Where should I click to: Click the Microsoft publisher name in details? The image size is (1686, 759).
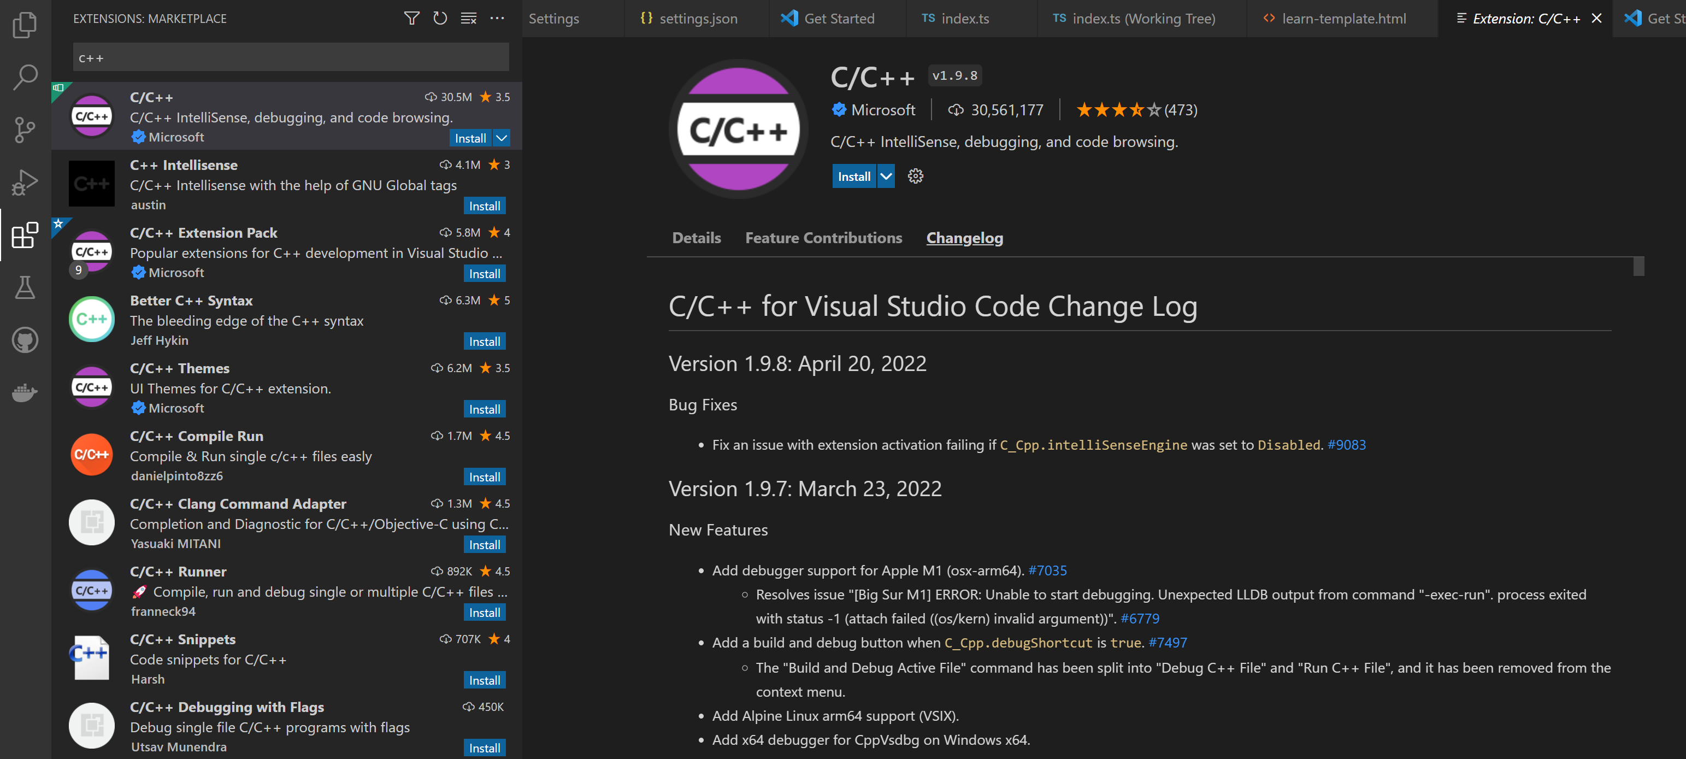pyautogui.click(x=883, y=110)
